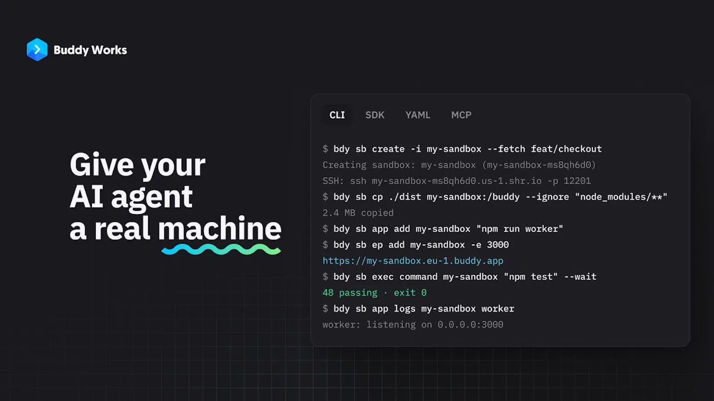The image size is (714, 401).
Task: Switch to the MCP tab
Action: pyautogui.click(x=461, y=115)
